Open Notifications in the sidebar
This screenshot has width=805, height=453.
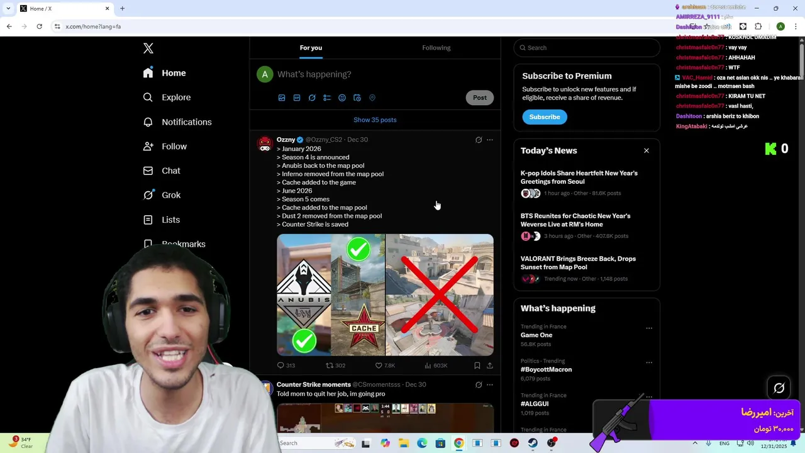[x=177, y=122]
